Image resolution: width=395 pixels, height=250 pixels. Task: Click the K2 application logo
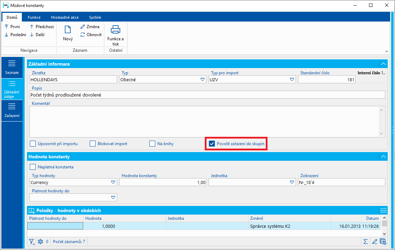tap(6, 5)
